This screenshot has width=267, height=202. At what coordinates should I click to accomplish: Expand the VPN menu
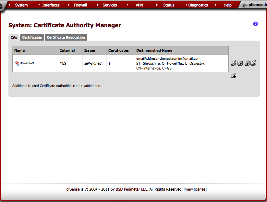[139, 5]
